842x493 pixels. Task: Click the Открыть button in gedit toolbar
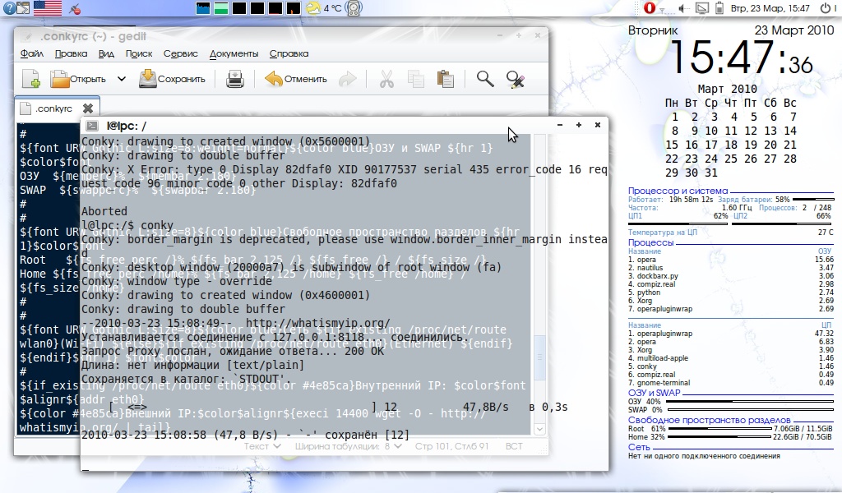pyautogui.click(x=78, y=79)
